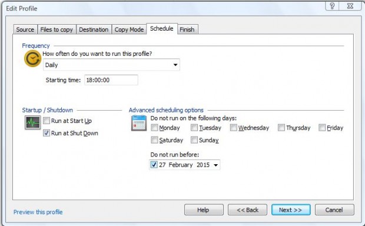Image resolution: width=365 pixels, height=226 pixels.
Task: Open Preview this profile link
Action: point(38,212)
